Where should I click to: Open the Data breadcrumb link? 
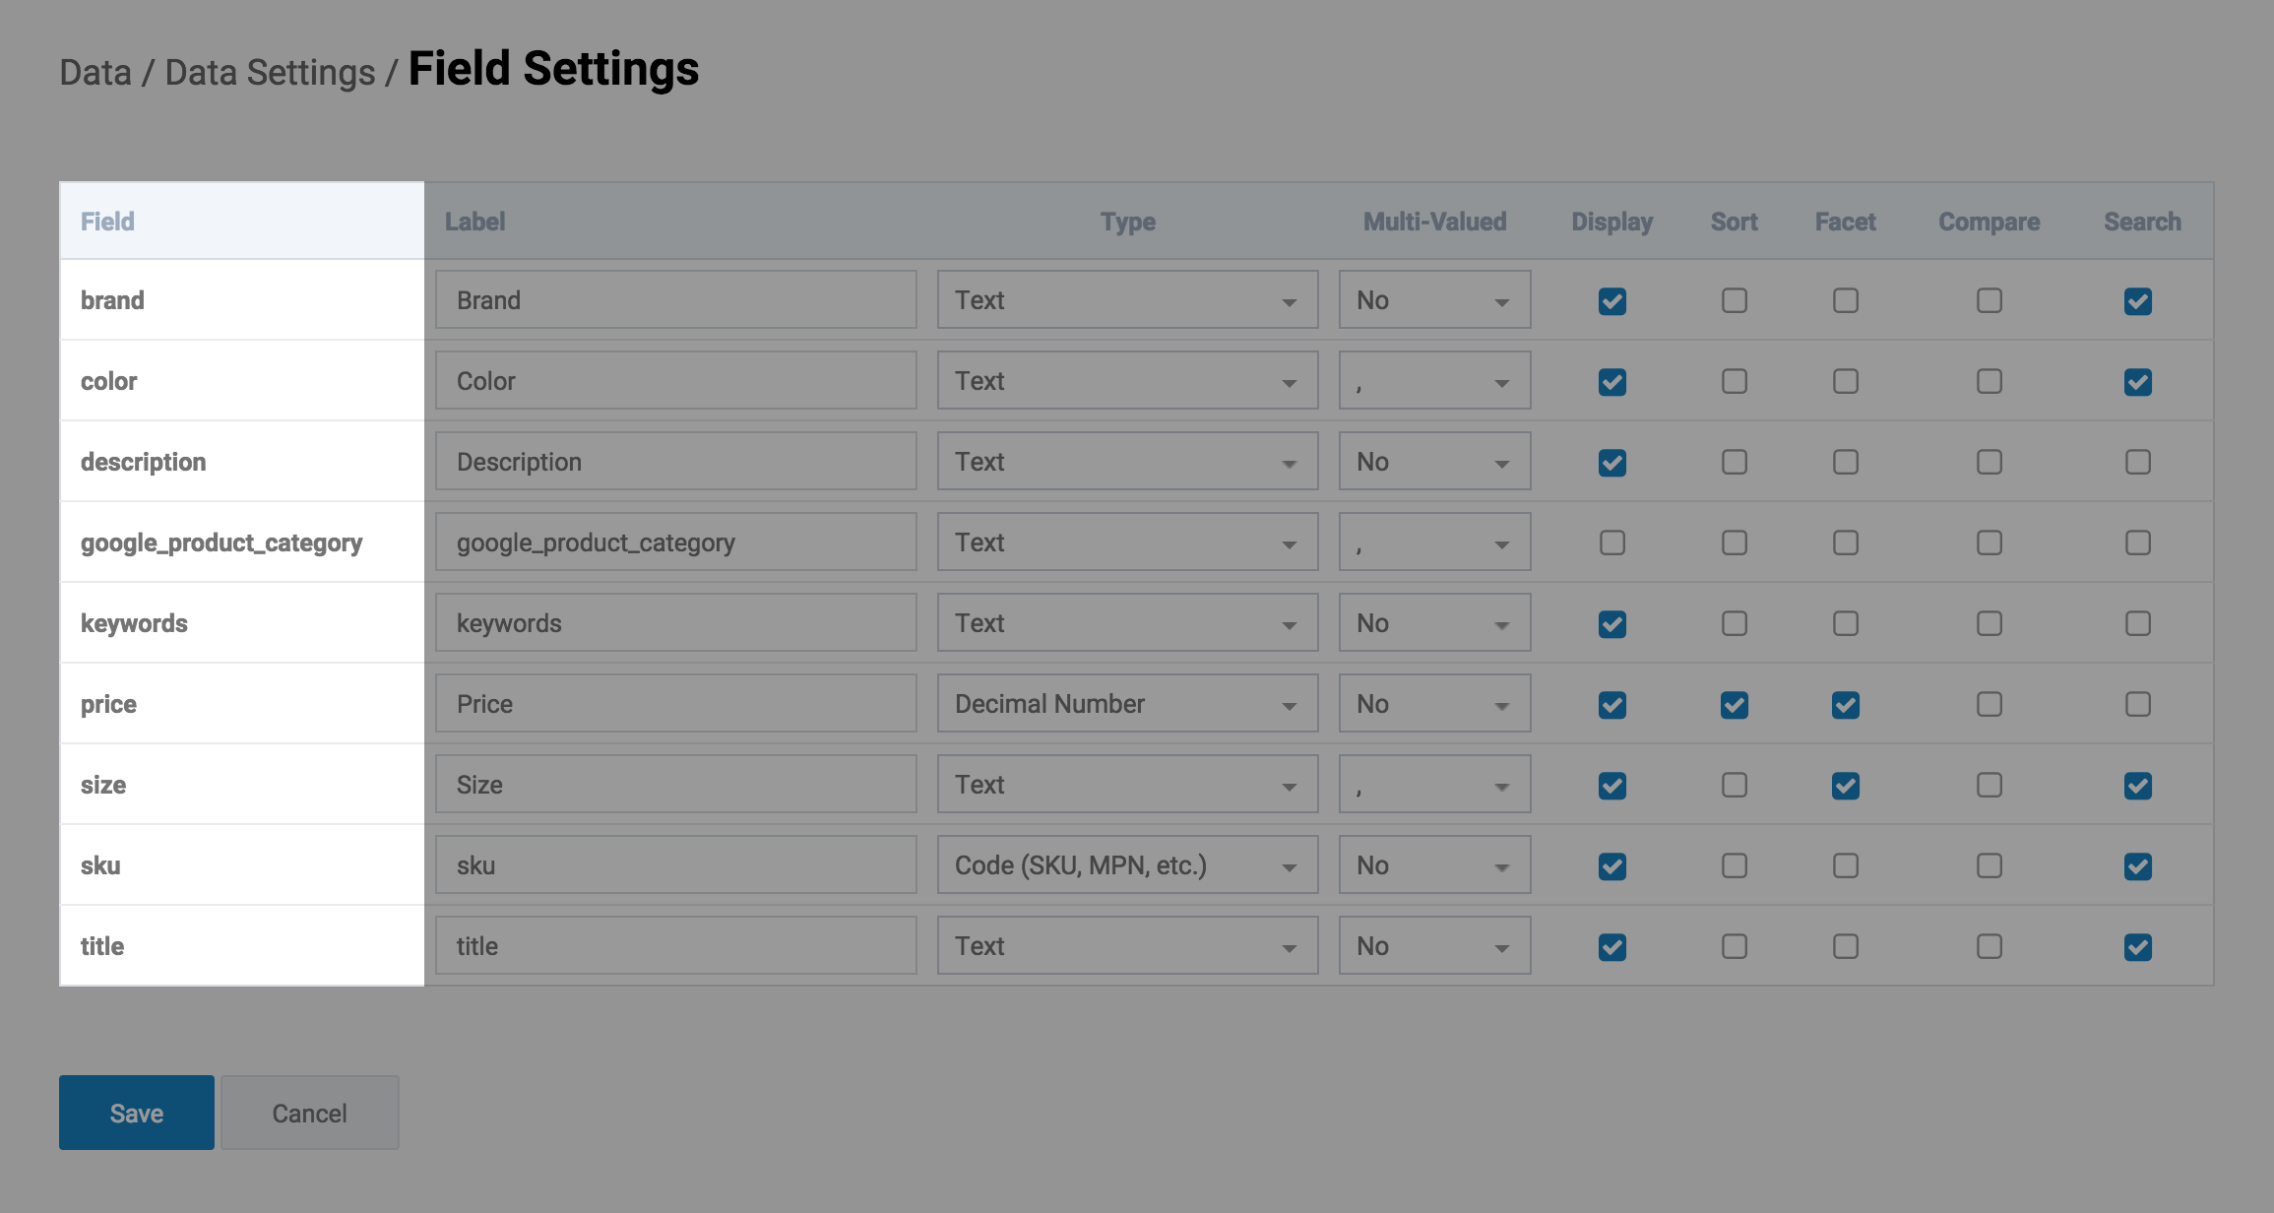point(95,73)
